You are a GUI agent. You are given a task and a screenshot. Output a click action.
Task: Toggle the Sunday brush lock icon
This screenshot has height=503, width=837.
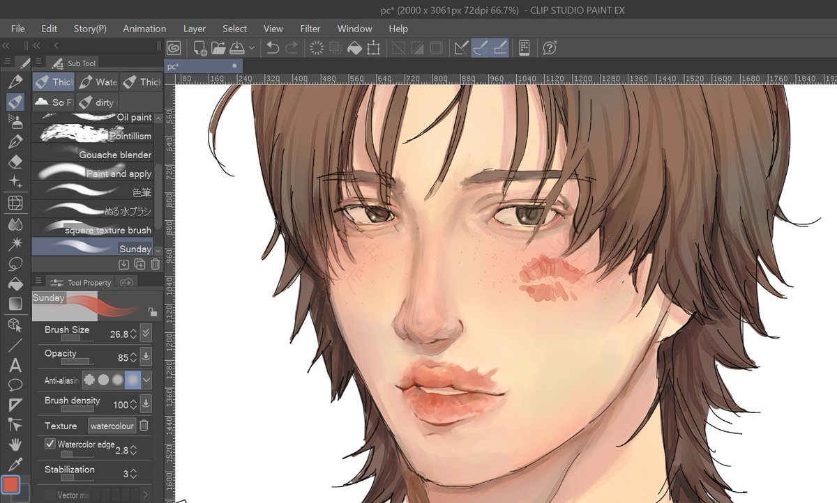(153, 313)
